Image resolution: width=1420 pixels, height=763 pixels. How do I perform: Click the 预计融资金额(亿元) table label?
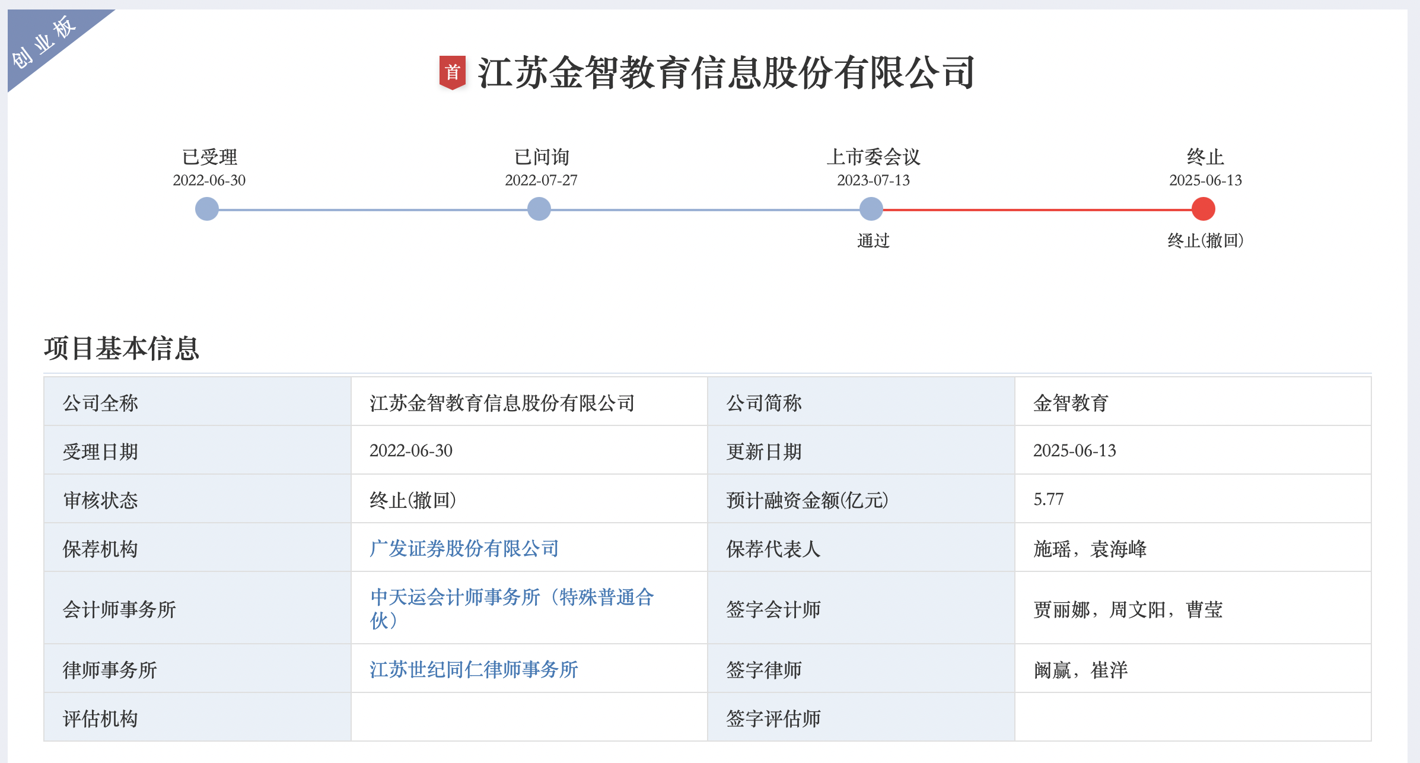click(x=807, y=500)
